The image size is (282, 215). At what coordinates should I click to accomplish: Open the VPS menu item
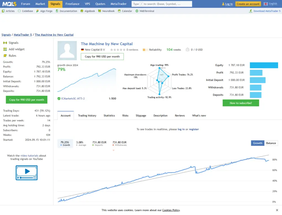pyautogui.click(x=87, y=4)
